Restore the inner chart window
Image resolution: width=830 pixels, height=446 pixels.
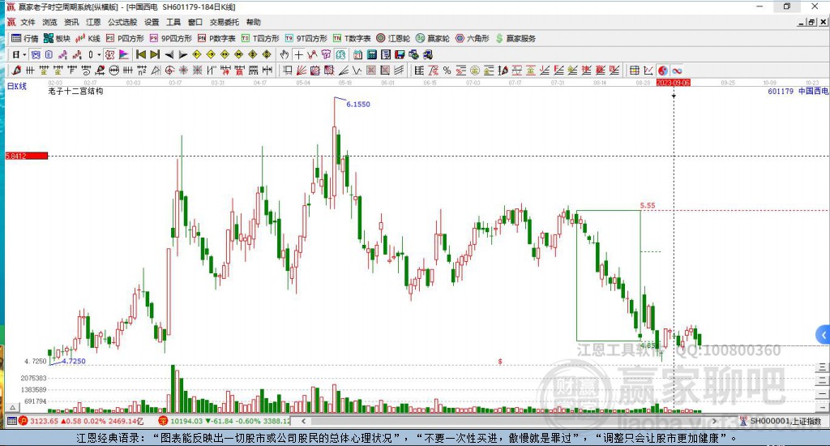point(811,22)
